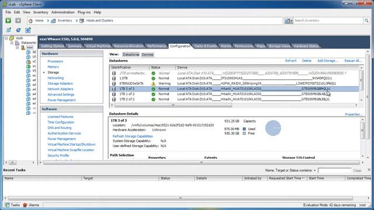Click the Inventory icon in breadcrumb
Viewport: 374px width, 210px height.
(x=53, y=21)
